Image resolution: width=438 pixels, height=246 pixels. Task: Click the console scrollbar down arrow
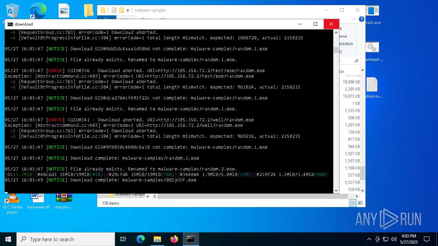[x=336, y=190]
